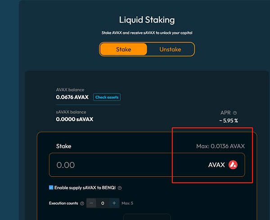The height and width of the screenshot is (220, 270).
Task: Click the execution counts number field
Action: click(103, 203)
